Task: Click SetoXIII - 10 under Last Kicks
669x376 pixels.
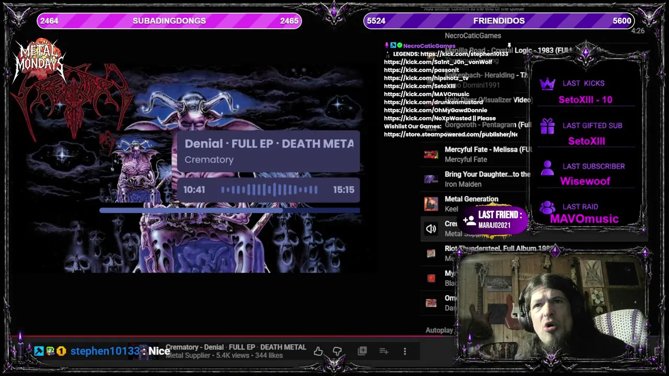Action: 585,100
